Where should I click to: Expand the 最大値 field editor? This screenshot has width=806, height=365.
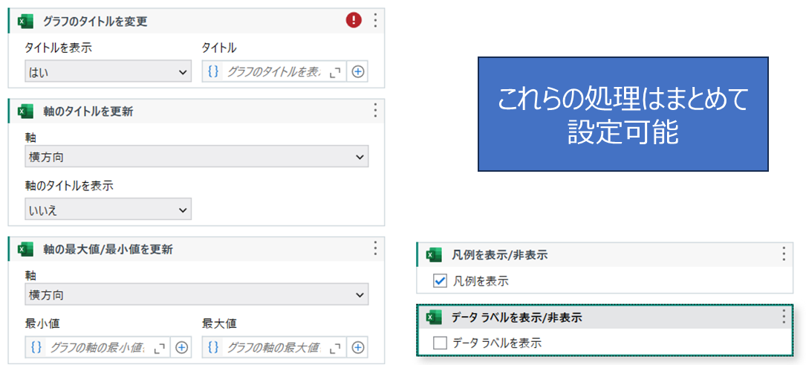click(335, 348)
